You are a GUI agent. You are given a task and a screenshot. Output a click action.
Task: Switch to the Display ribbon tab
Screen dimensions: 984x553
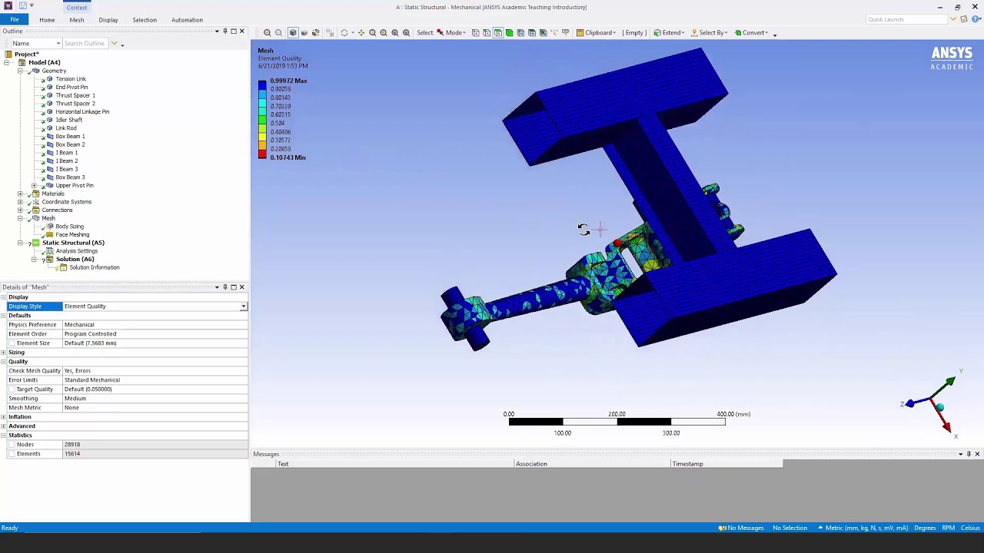[108, 20]
